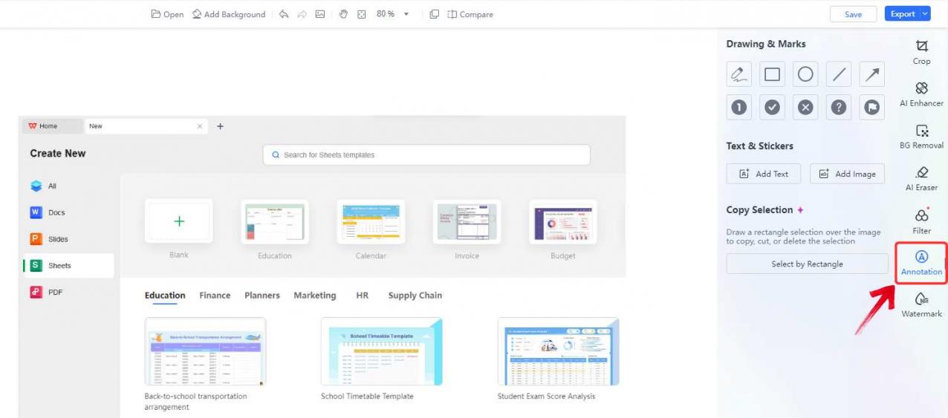
Task: Add a number step mark
Action: tap(738, 108)
